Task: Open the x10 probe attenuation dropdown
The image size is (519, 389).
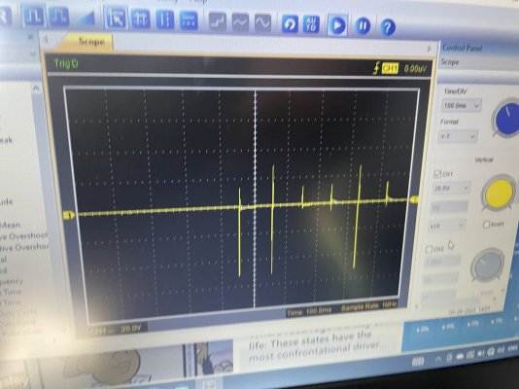Action: (447, 226)
